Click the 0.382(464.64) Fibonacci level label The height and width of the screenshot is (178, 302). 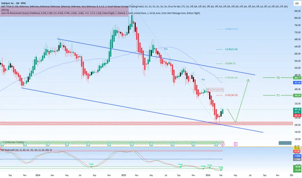coord(231,78)
